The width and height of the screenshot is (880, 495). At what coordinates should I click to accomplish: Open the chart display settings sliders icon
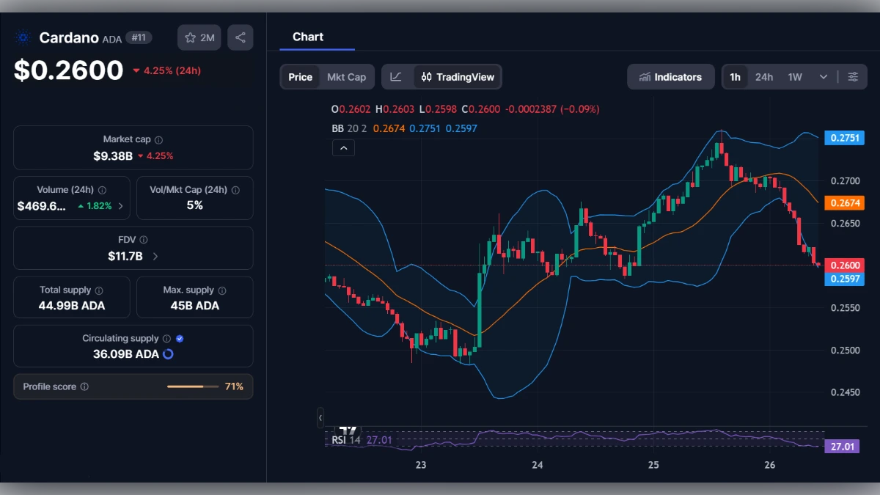pyautogui.click(x=852, y=76)
